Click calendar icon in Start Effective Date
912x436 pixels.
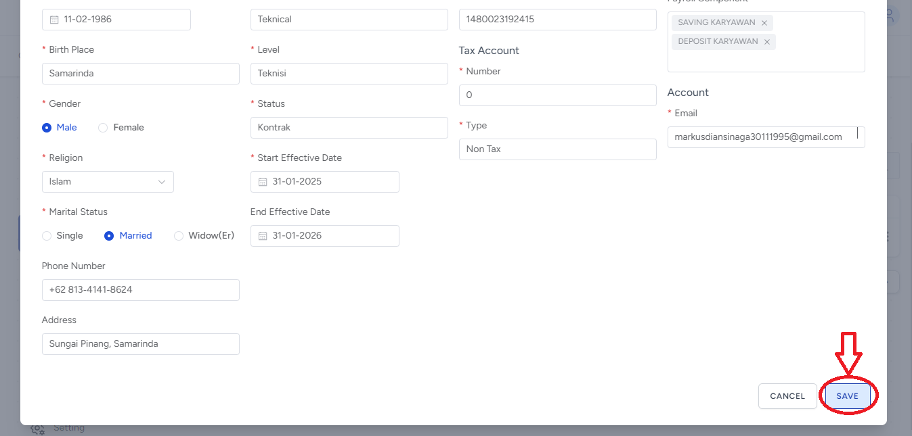pyautogui.click(x=263, y=182)
